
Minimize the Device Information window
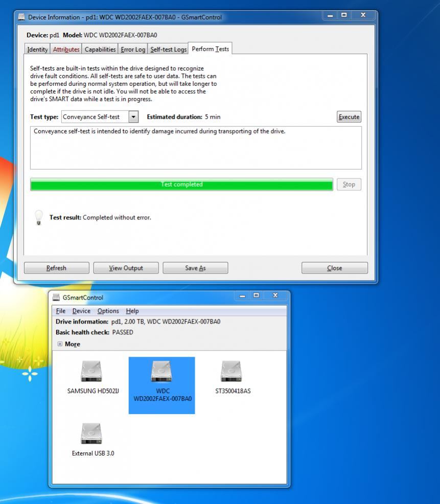pos(330,15)
